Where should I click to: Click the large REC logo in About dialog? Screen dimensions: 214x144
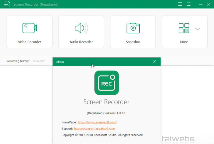pyautogui.click(x=106, y=83)
